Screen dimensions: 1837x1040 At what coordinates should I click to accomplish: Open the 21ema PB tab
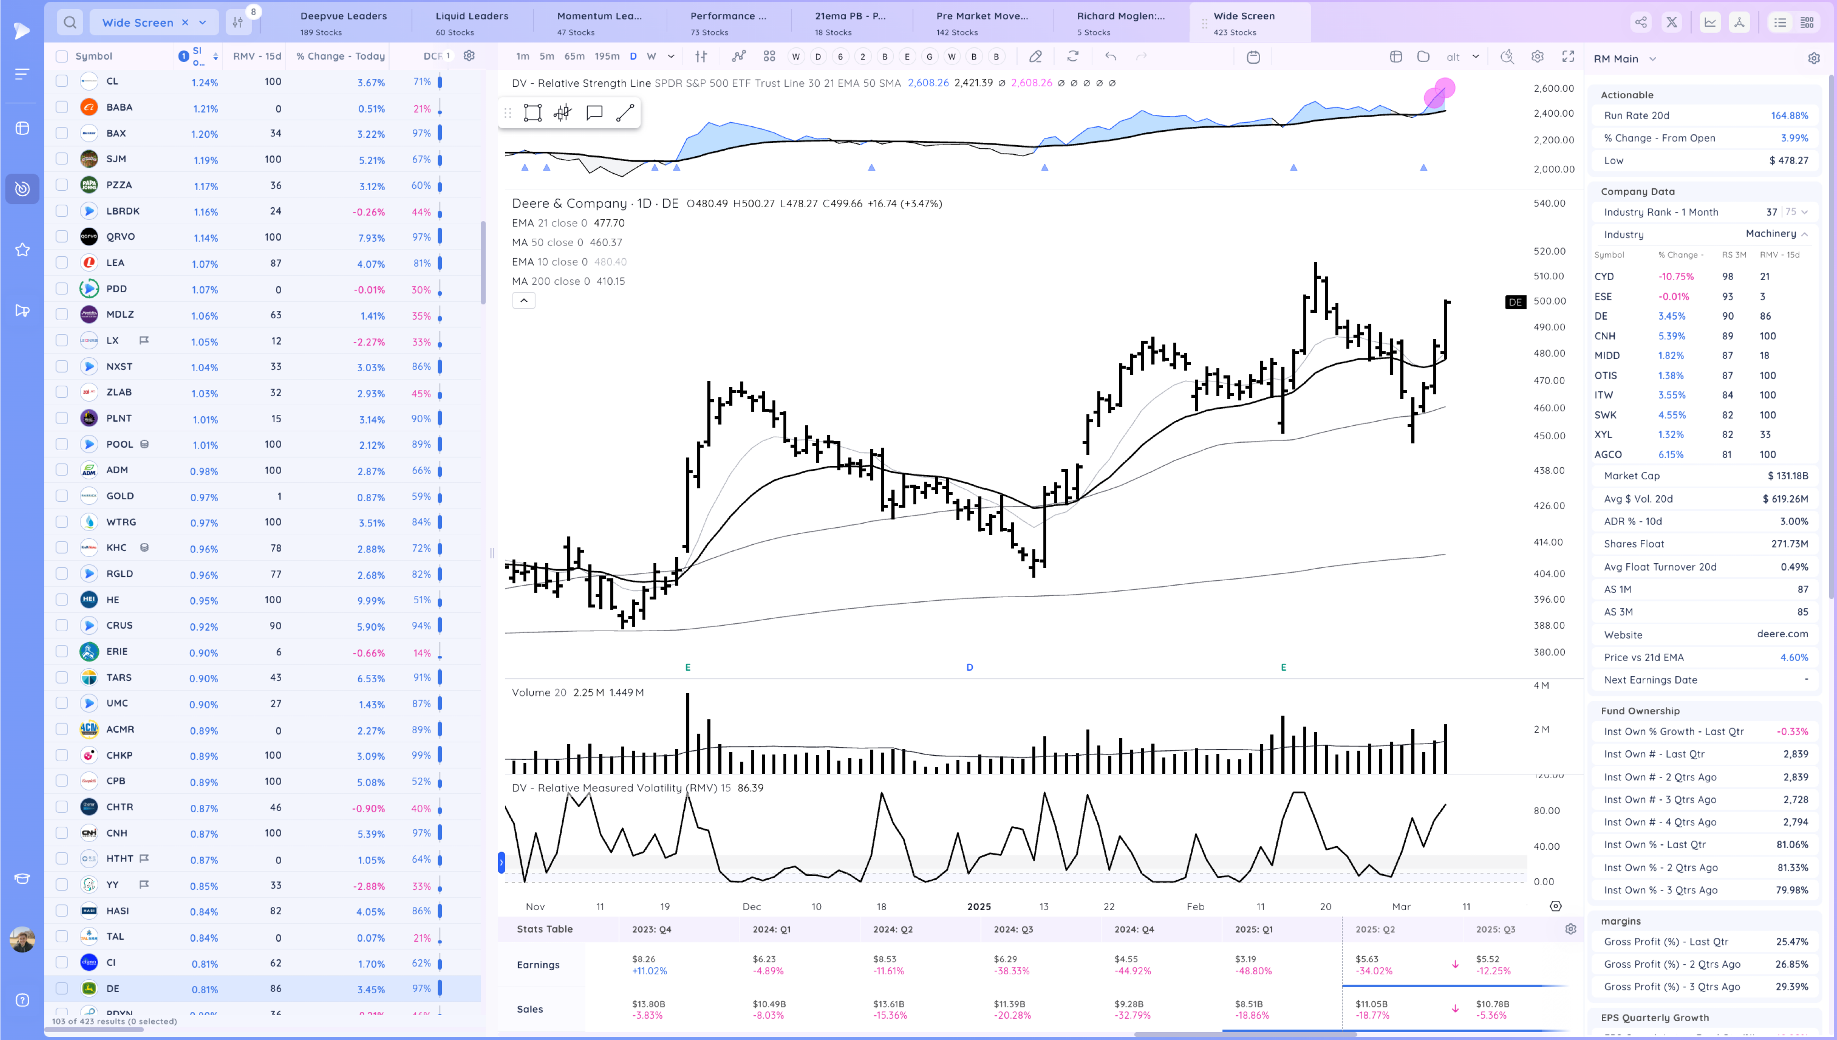[851, 23]
